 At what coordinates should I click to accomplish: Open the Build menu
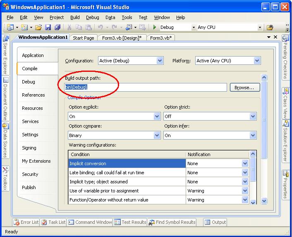tap(75, 17)
